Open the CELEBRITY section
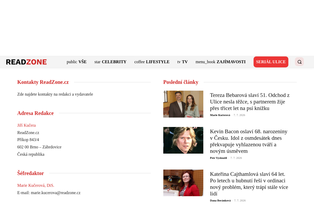The height and width of the screenshot is (209, 314). click(x=110, y=62)
